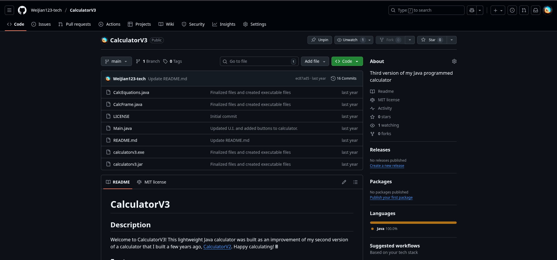Click the tag icon next to 0 Tags
The image size is (557, 260).
click(x=165, y=61)
